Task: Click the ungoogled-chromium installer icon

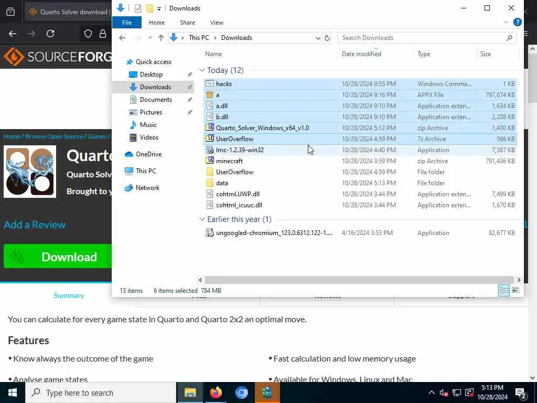Action: (x=210, y=233)
